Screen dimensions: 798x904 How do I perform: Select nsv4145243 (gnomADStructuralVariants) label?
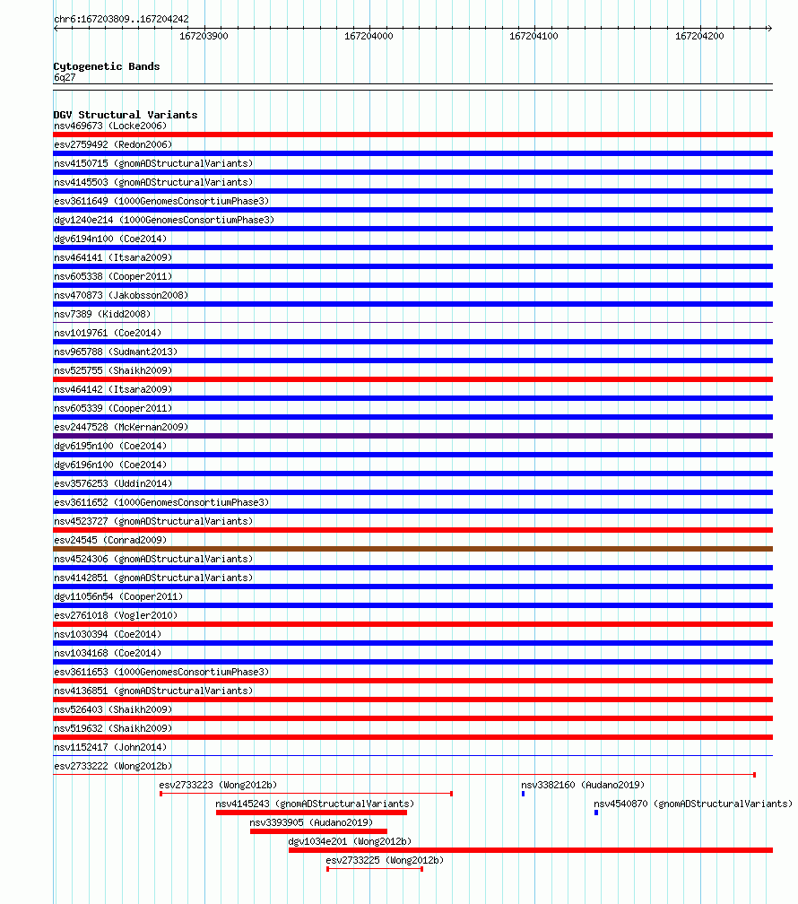click(315, 804)
